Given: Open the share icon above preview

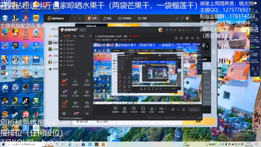Looking at the screenshot, I should click(x=198, y=38).
